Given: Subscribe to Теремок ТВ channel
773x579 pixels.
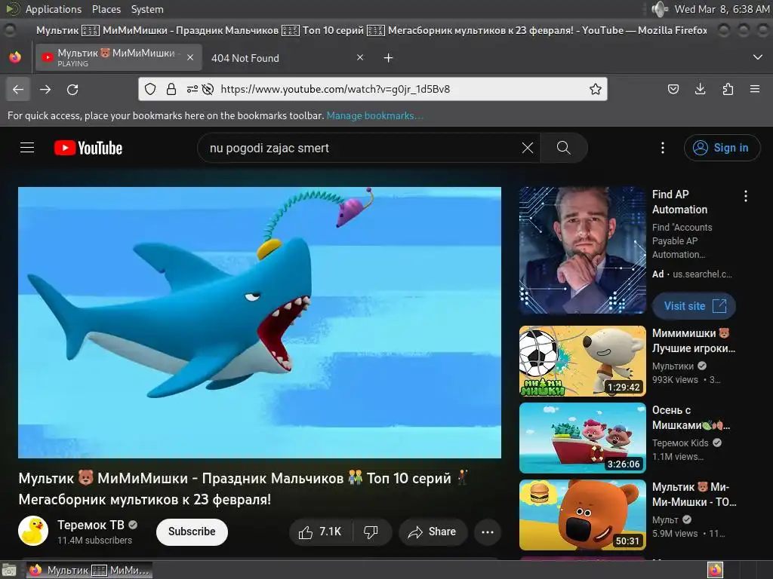Looking at the screenshot, I should pos(192,532).
